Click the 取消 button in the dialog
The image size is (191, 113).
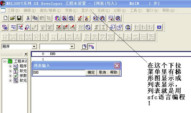pos(102,72)
